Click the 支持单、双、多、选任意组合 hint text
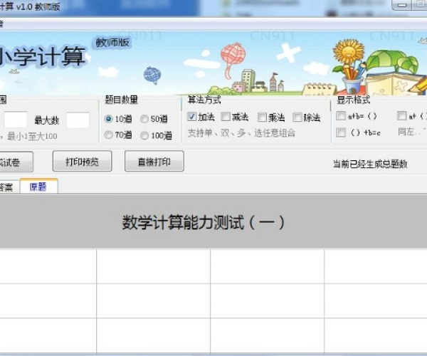 [241, 133]
